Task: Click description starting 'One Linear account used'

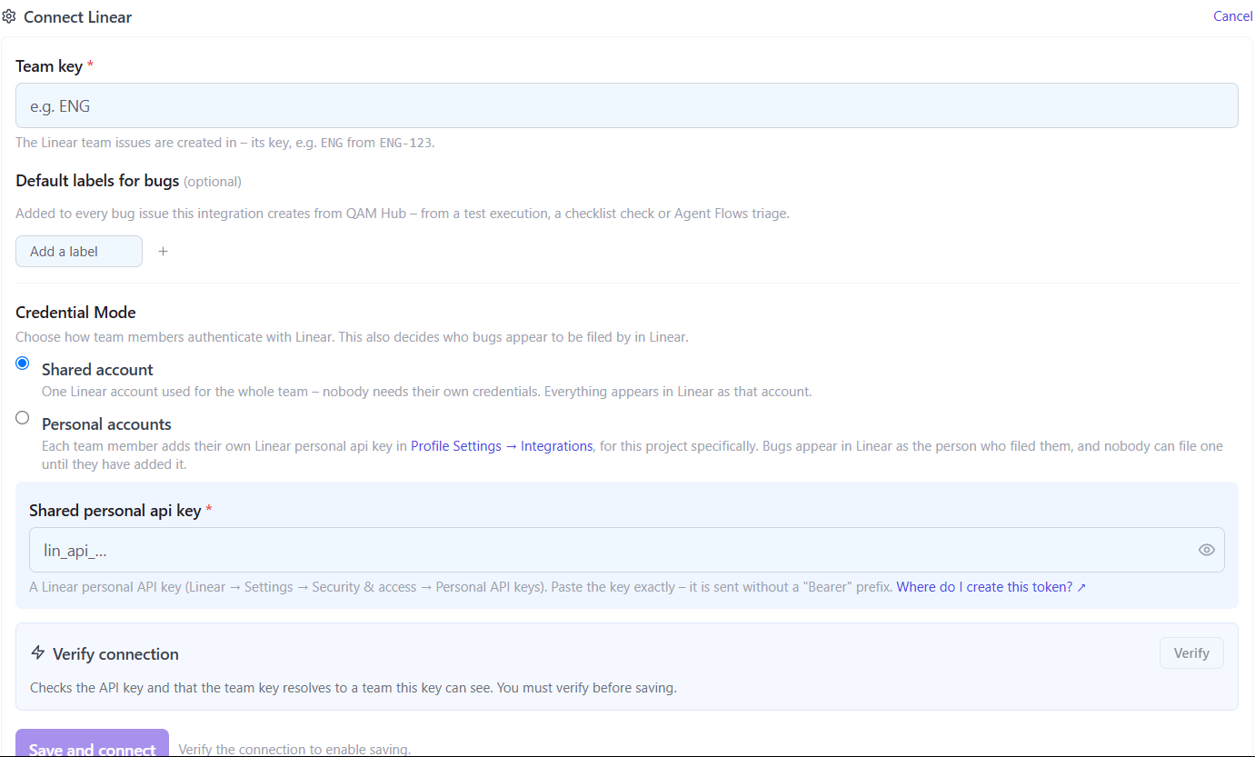Action: point(426,392)
